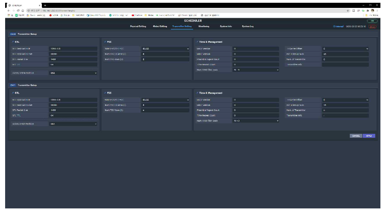Click the site info icon in address bar
This screenshot has width=382, height=210.
pos(28,11)
